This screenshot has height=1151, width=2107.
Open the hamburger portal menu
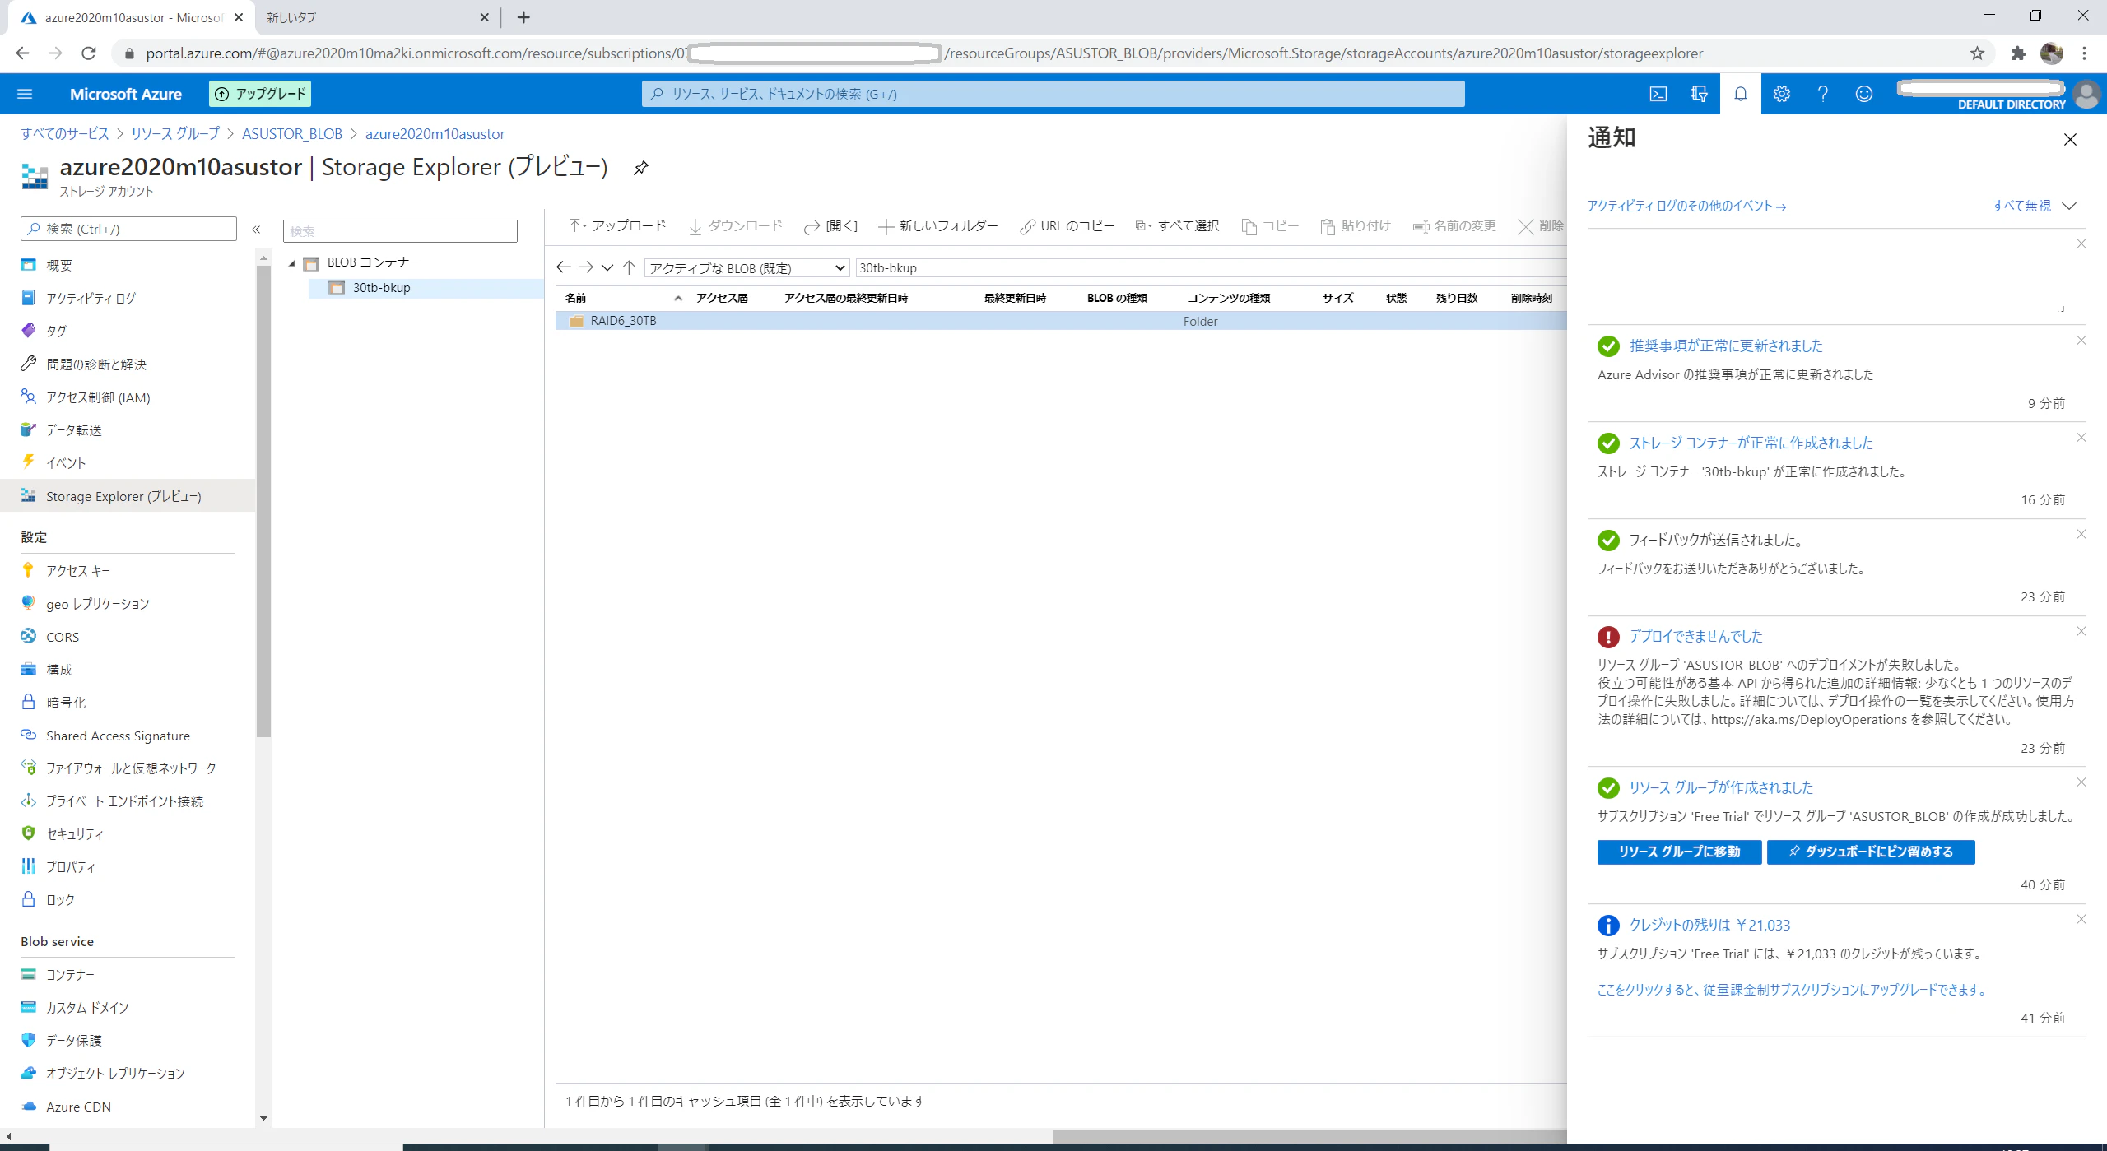point(25,94)
